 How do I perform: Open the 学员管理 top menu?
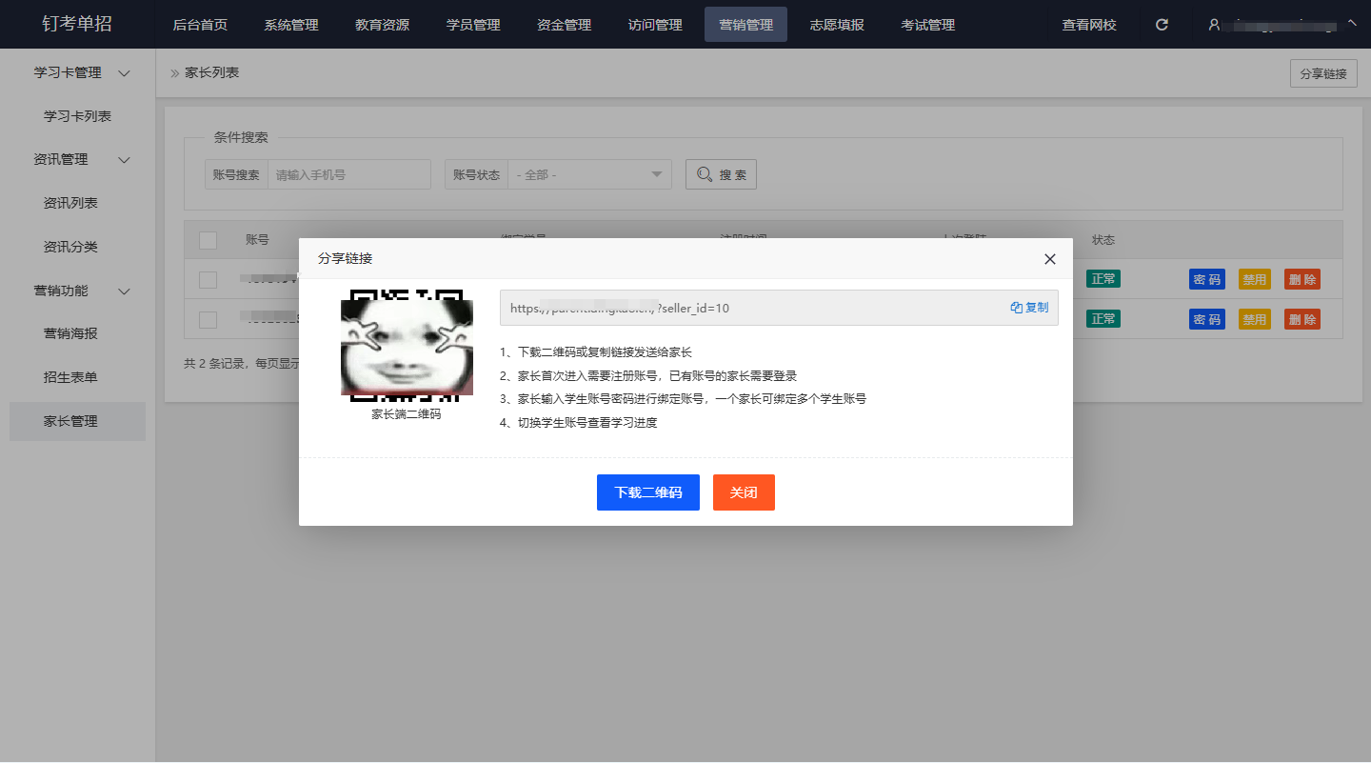[x=473, y=25]
